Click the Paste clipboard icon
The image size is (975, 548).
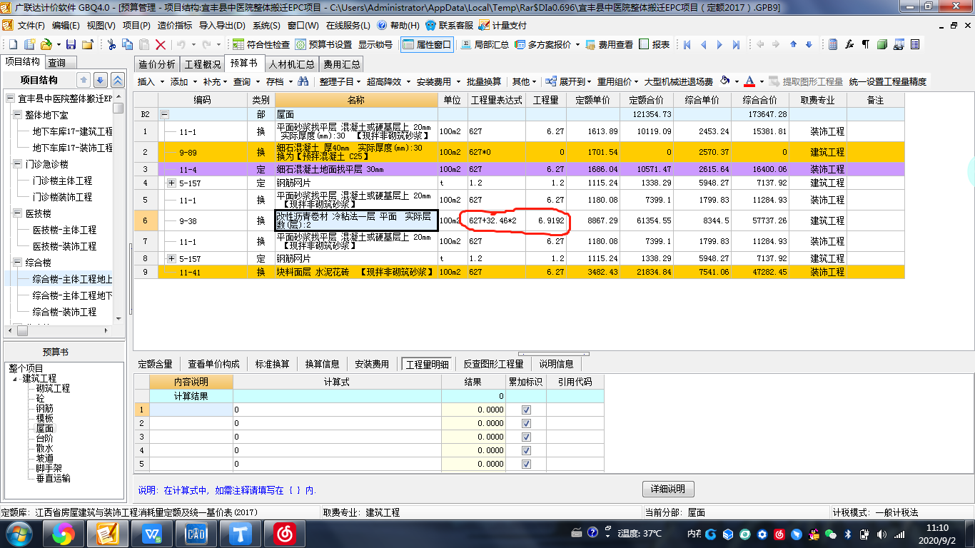[x=145, y=44]
